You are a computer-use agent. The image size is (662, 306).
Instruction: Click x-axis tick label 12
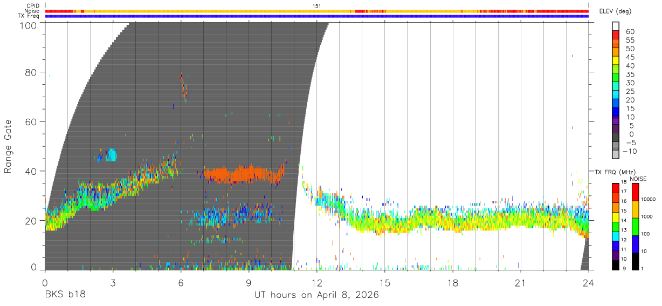pyautogui.click(x=317, y=282)
